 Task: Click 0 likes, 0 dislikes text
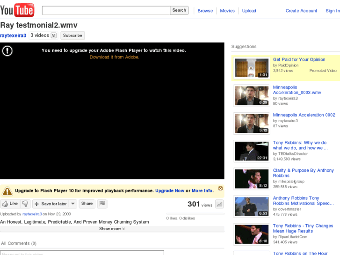point(181,219)
